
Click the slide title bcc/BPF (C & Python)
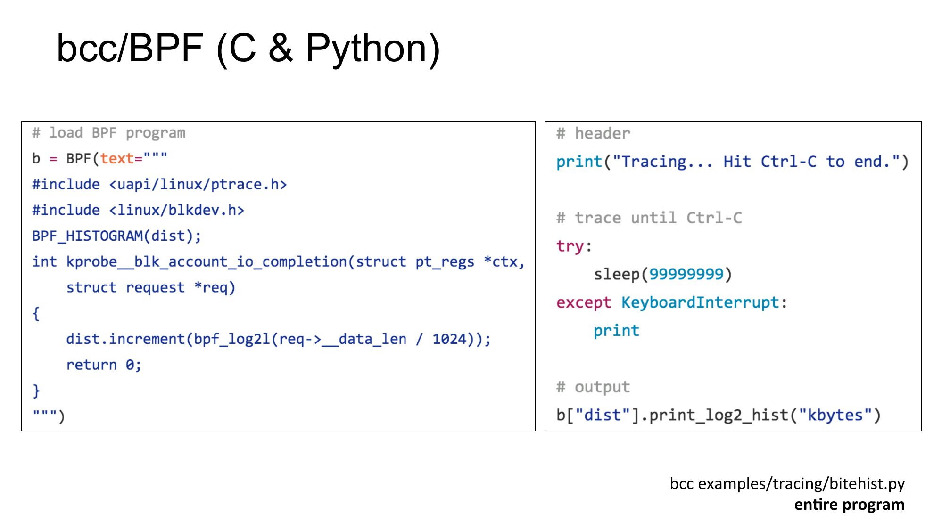248,49
